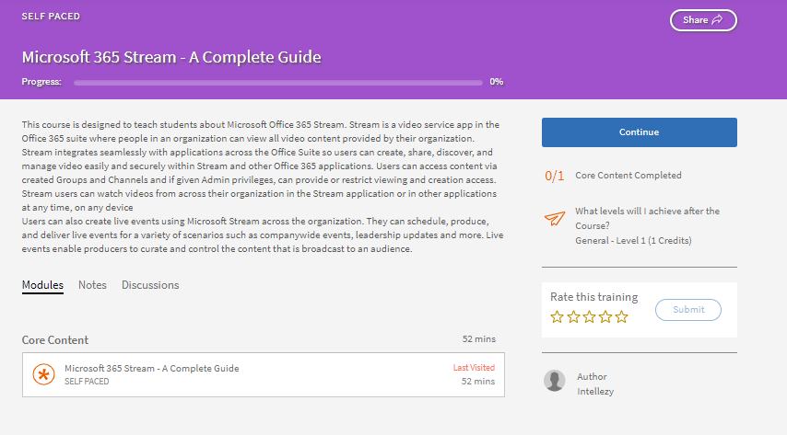Image resolution: width=787 pixels, height=435 pixels.
Task: Give a five-star rating
Action: pyautogui.click(x=622, y=317)
